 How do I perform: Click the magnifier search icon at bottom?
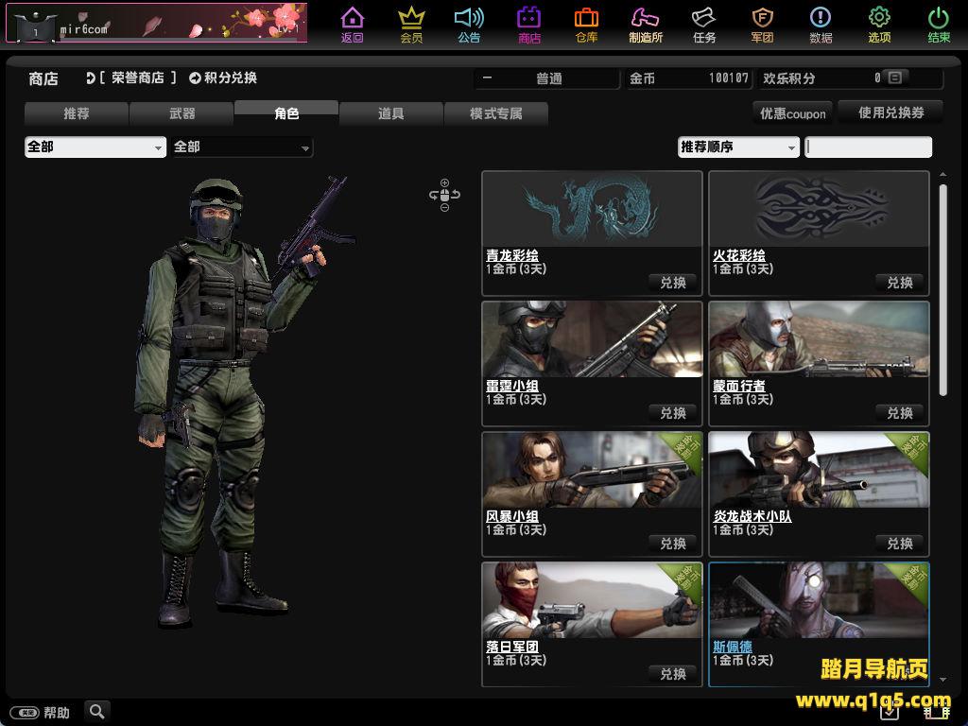point(96,711)
